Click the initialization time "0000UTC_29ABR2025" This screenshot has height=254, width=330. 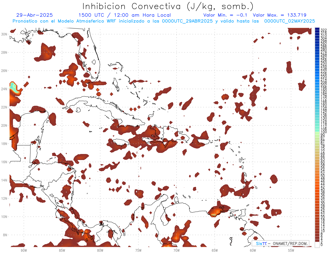pyautogui.click(x=186, y=21)
